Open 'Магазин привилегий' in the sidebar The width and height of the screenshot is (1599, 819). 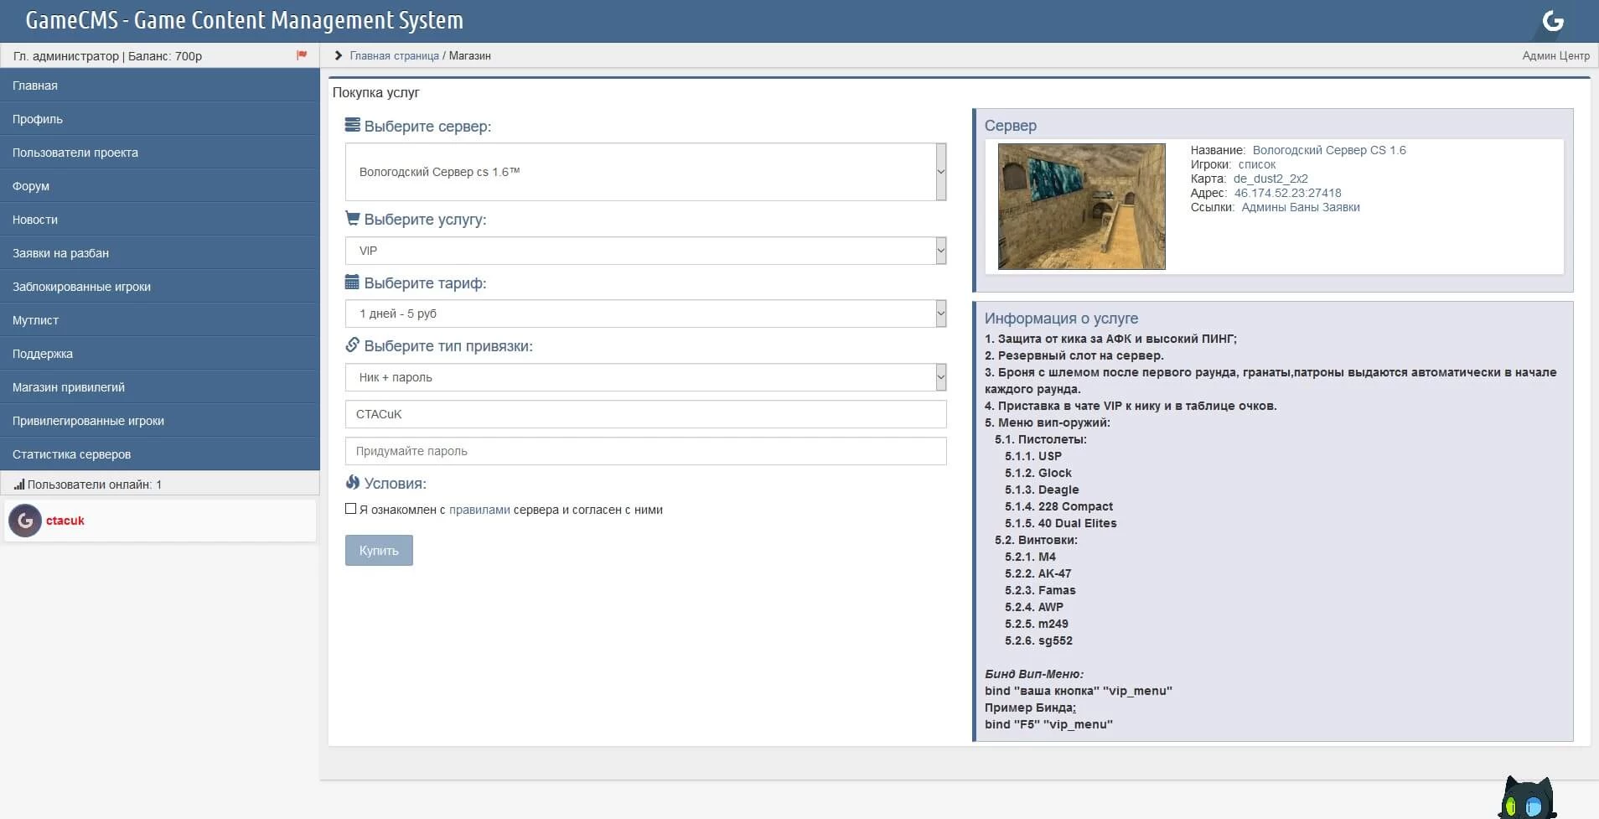[69, 387]
